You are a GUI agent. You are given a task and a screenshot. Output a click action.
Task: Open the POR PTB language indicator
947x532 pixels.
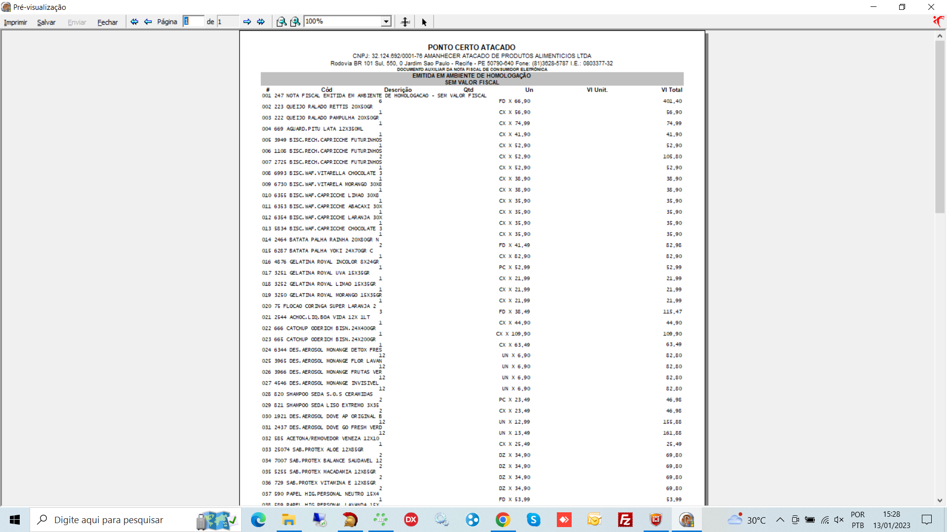[858, 520]
